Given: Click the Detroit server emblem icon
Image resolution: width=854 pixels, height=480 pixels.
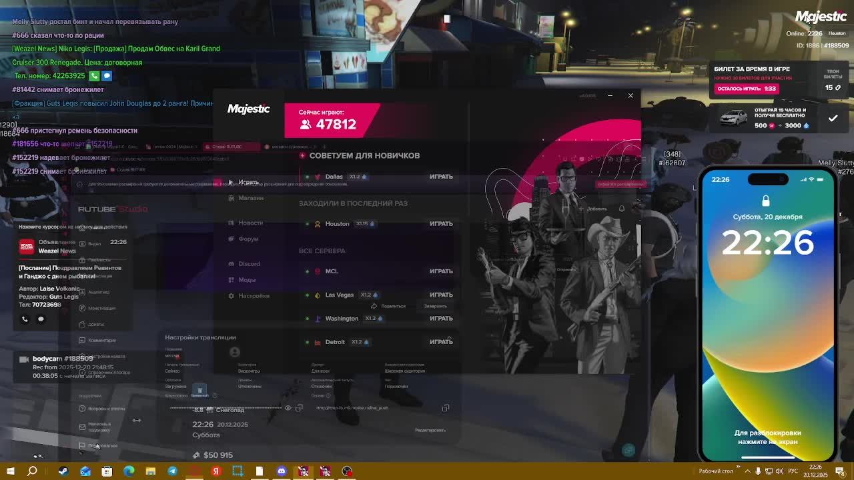Looking at the screenshot, I should [x=317, y=342].
